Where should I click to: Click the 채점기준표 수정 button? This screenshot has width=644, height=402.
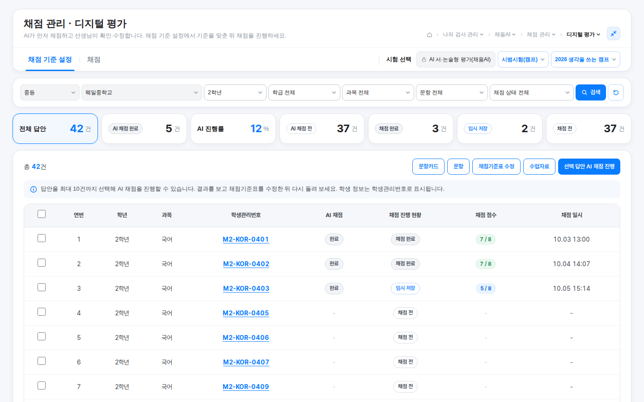(x=496, y=167)
